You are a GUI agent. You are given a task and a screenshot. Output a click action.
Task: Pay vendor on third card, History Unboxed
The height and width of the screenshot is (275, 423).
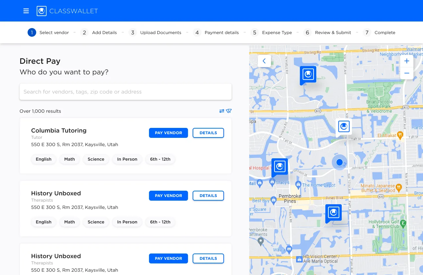169,258
